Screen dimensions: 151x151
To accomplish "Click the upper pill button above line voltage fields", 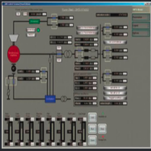I will [x=87, y=27].
